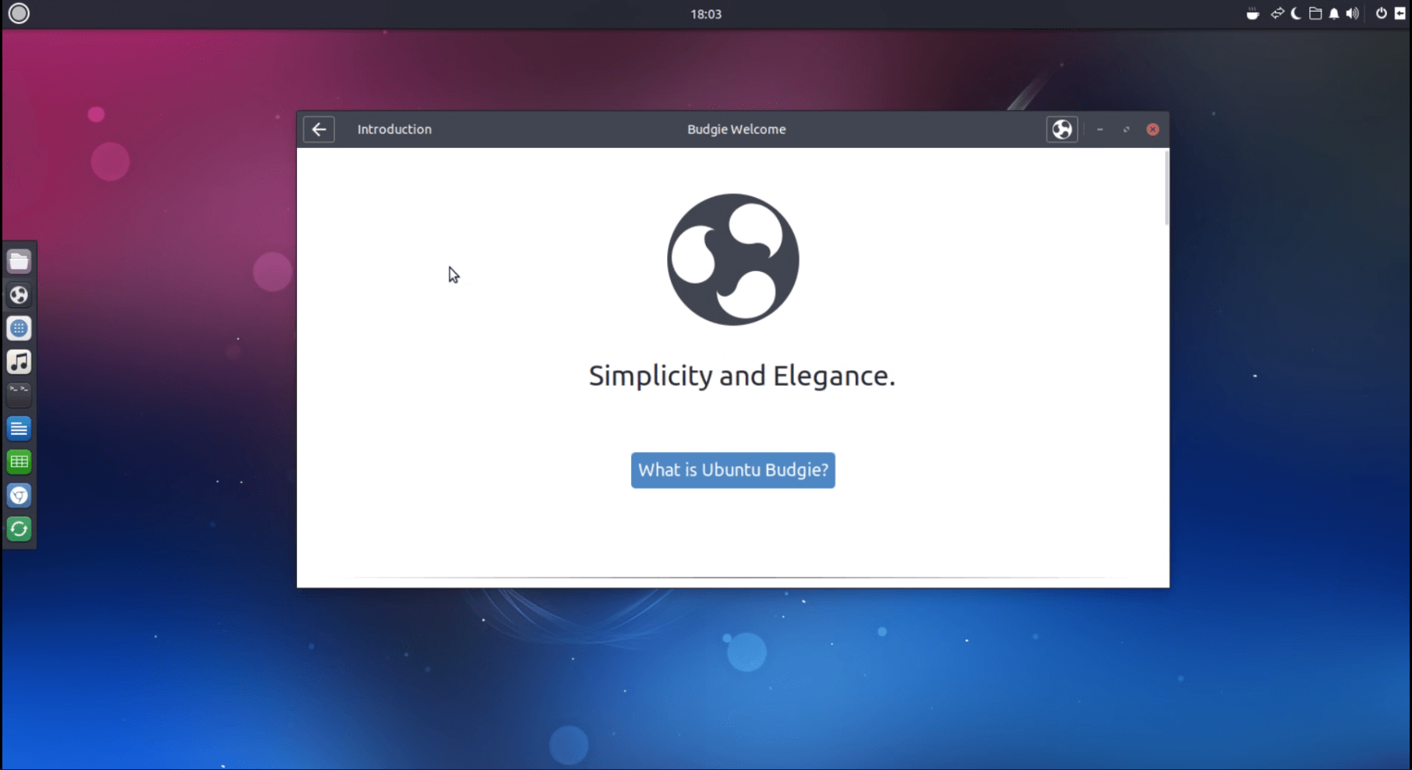Click the Introduction label in the header

[x=394, y=129]
